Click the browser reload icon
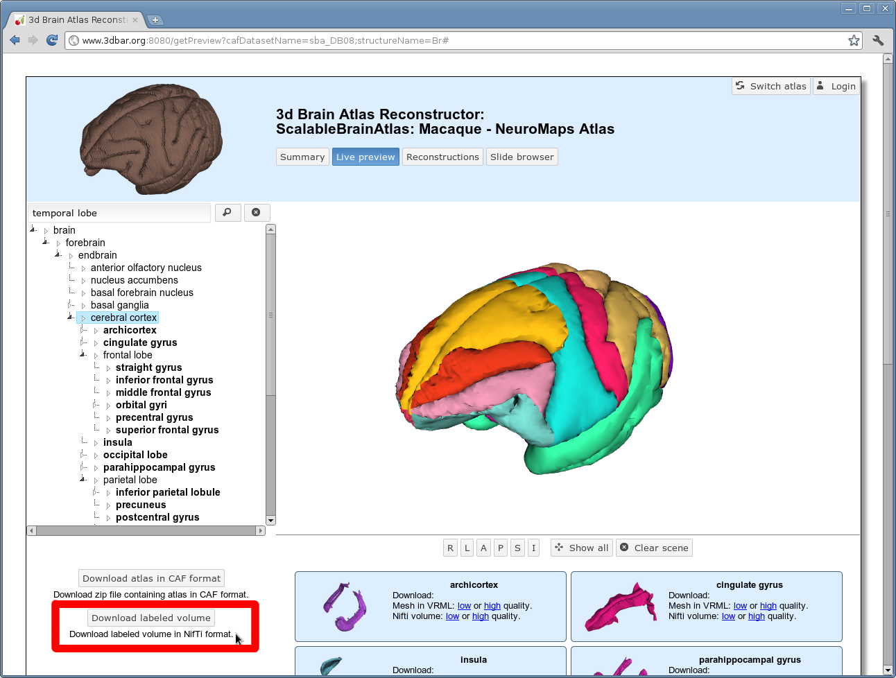The image size is (896, 678). [52, 40]
